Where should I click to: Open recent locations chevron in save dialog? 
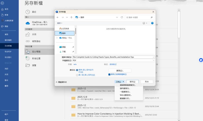click(x=67, y=17)
